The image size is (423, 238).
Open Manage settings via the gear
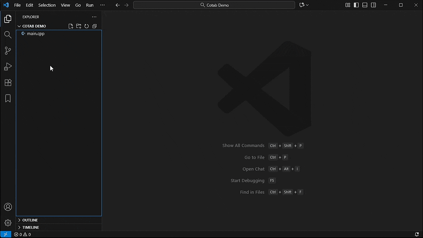tap(8, 222)
